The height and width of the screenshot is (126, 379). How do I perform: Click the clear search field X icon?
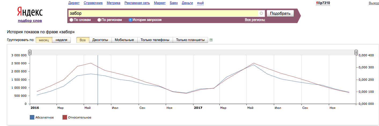[x=261, y=13]
